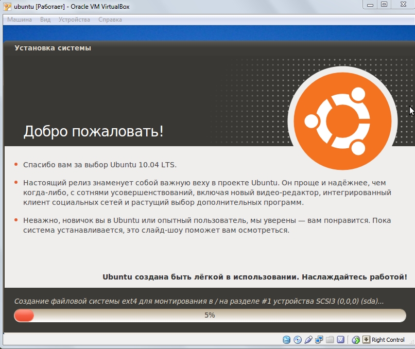Click the VirtualBox window title icon
This screenshot has width=415, height=349.
pos(7,7)
